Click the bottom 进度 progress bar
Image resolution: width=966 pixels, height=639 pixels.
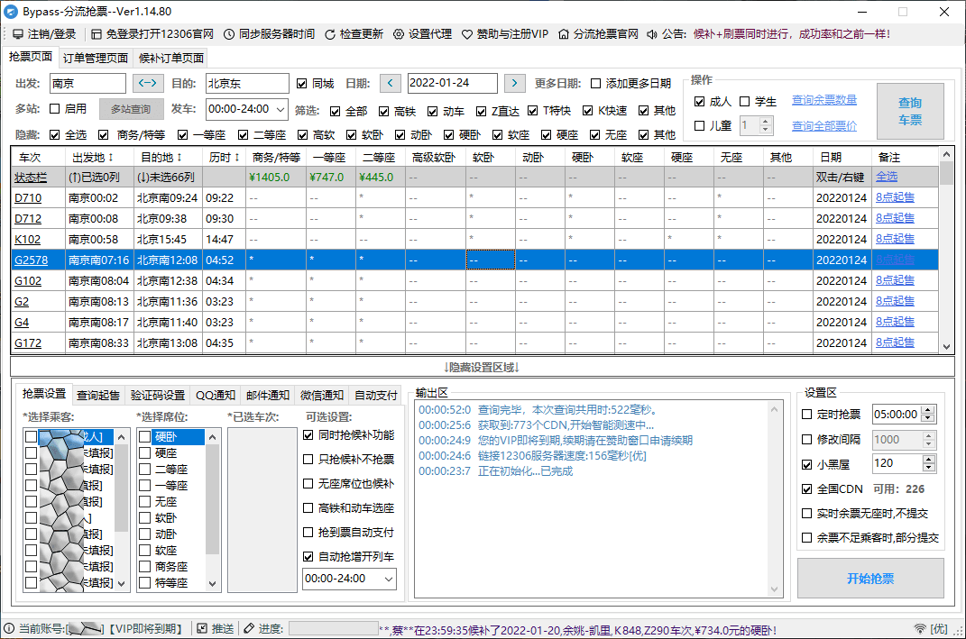[x=332, y=628]
